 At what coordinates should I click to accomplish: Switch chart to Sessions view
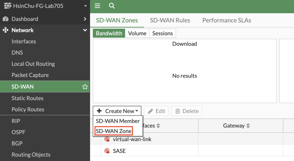[x=163, y=33]
